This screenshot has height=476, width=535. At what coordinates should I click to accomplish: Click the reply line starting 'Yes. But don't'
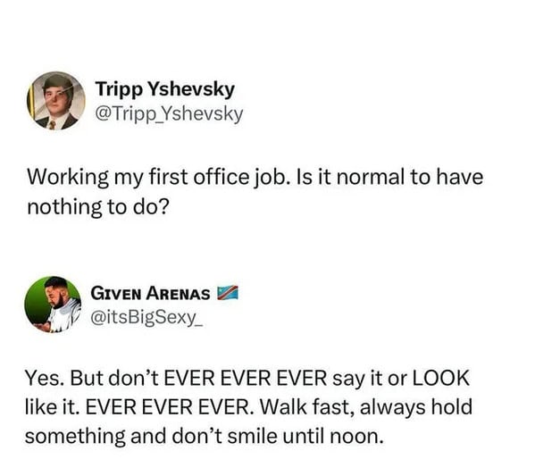pyautogui.click(x=247, y=378)
